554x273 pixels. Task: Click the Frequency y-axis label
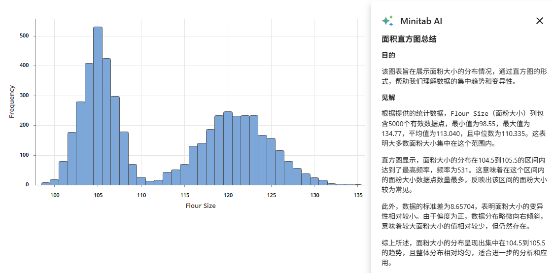[12, 102]
